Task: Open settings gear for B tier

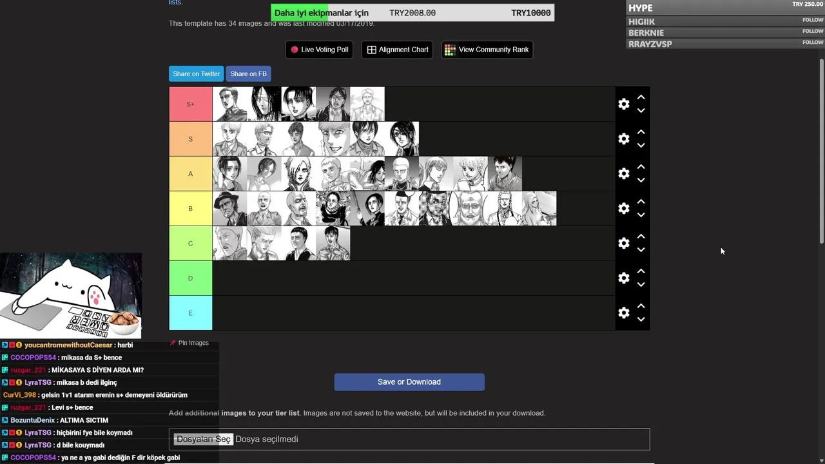Action: click(623, 208)
